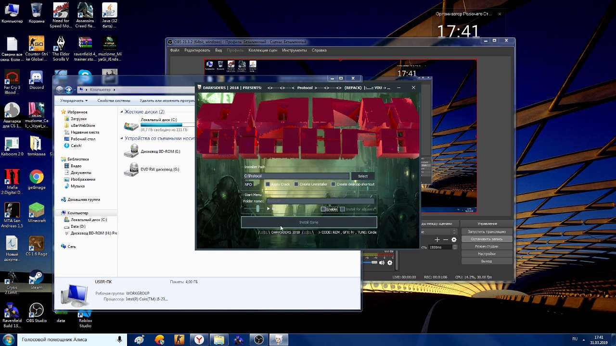Click the Windows Start button

click(x=8, y=340)
